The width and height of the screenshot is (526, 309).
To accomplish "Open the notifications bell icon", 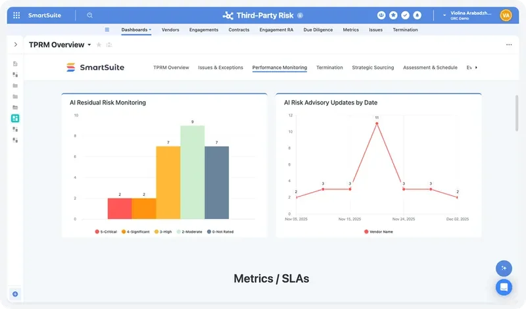I will tap(418, 15).
